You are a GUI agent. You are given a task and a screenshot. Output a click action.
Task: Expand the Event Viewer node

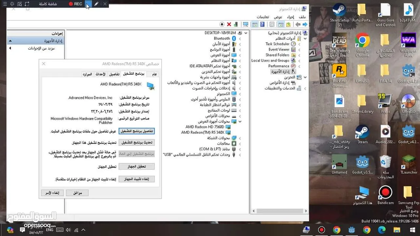pos(299,50)
